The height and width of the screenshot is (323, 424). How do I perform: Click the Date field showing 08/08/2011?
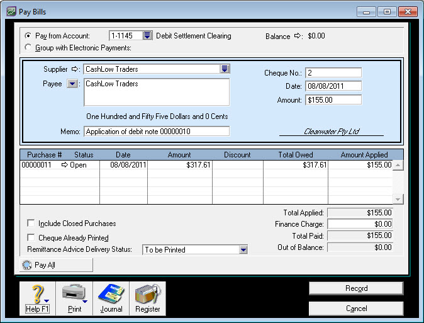coord(333,86)
